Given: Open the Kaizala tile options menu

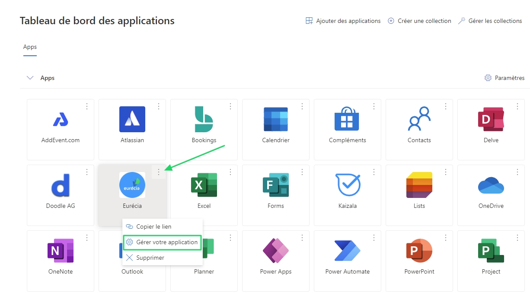Looking at the screenshot, I should point(374,172).
